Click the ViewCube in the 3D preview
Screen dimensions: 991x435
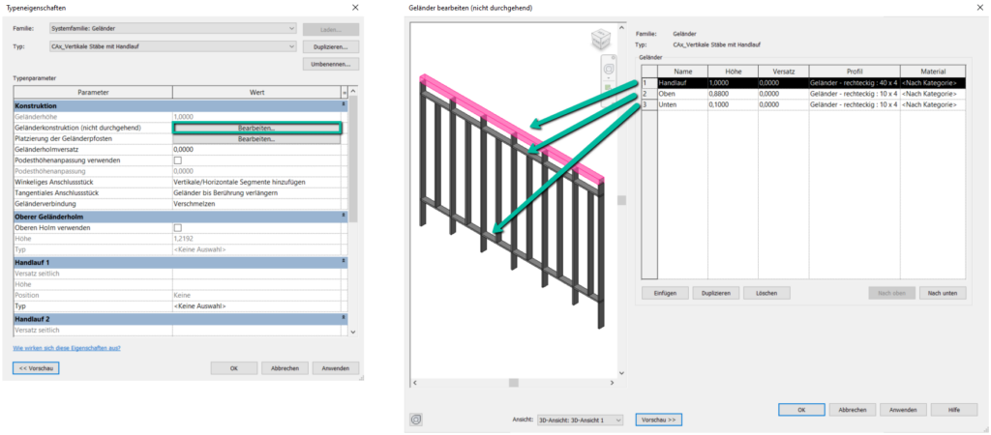pyautogui.click(x=599, y=41)
